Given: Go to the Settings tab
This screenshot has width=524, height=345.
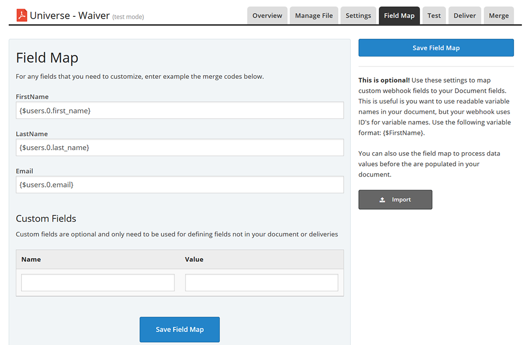Looking at the screenshot, I should (x=358, y=16).
